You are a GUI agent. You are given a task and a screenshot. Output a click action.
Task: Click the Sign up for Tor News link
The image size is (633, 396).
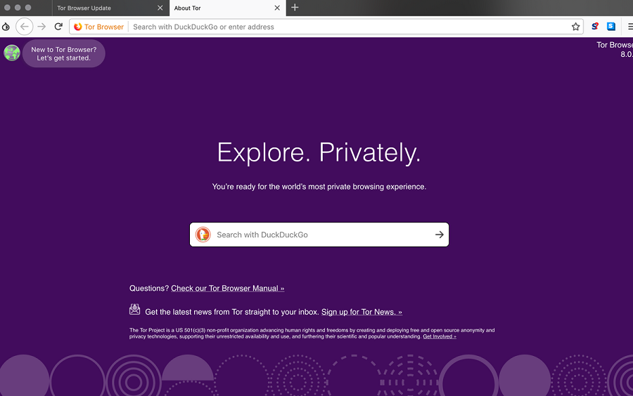362,312
